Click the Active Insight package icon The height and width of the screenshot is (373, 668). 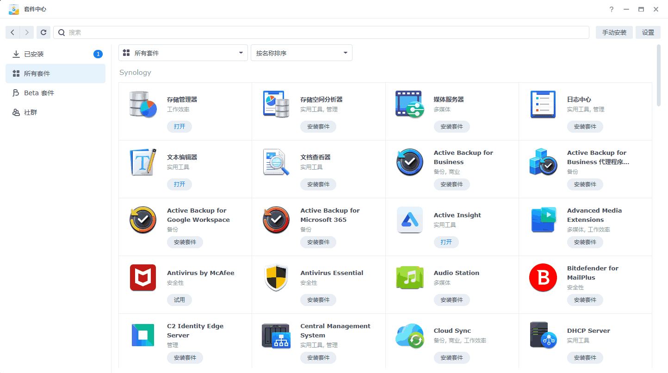click(x=410, y=220)
